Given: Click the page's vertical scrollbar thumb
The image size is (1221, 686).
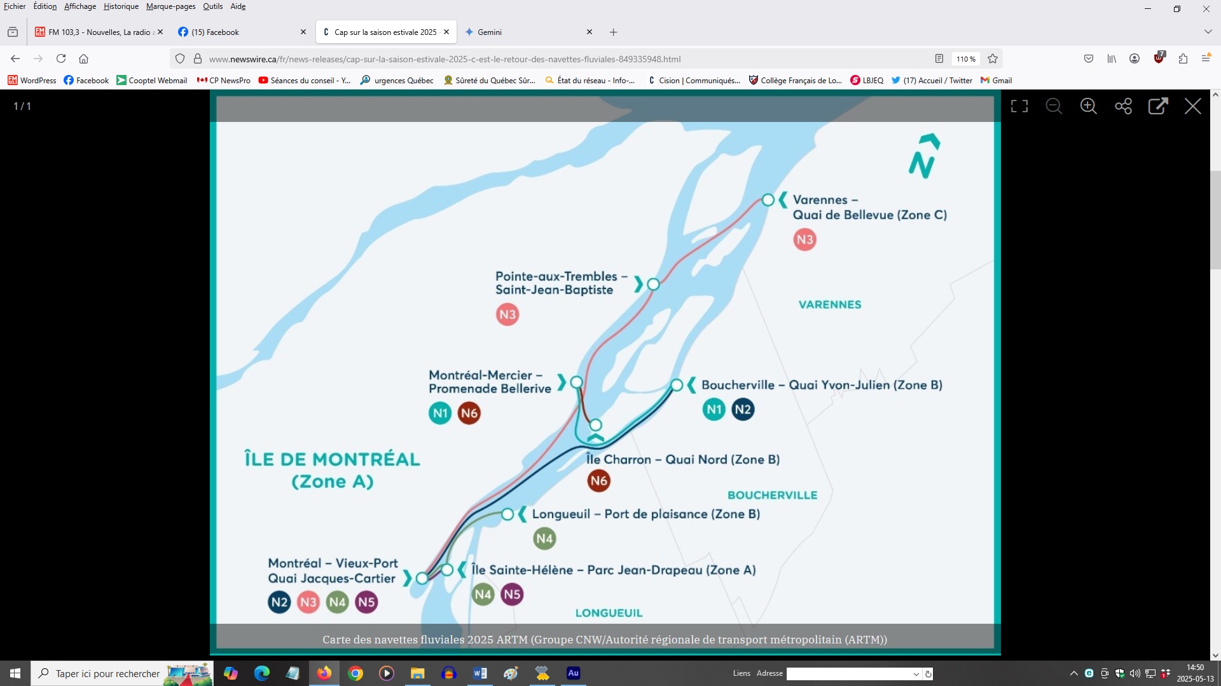Looking at the screenshot, I should [1215, 219].
